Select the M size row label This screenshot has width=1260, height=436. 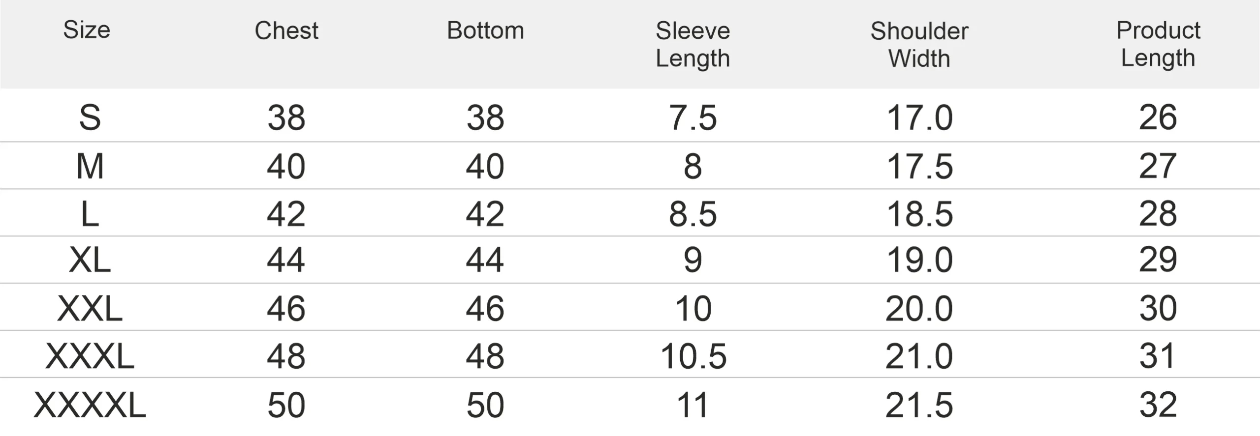[90, 166]
